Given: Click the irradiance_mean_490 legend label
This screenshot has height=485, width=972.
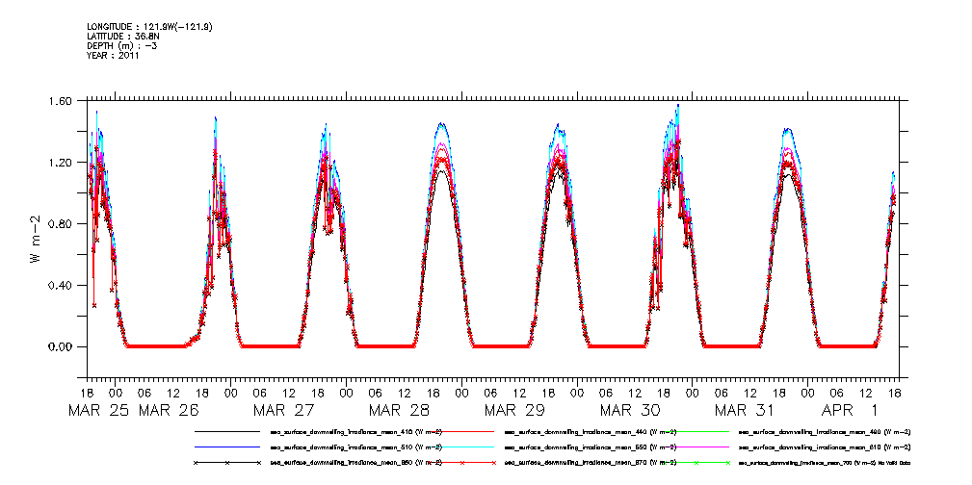Looking at the screenshot, I should (x=825, y=432).
